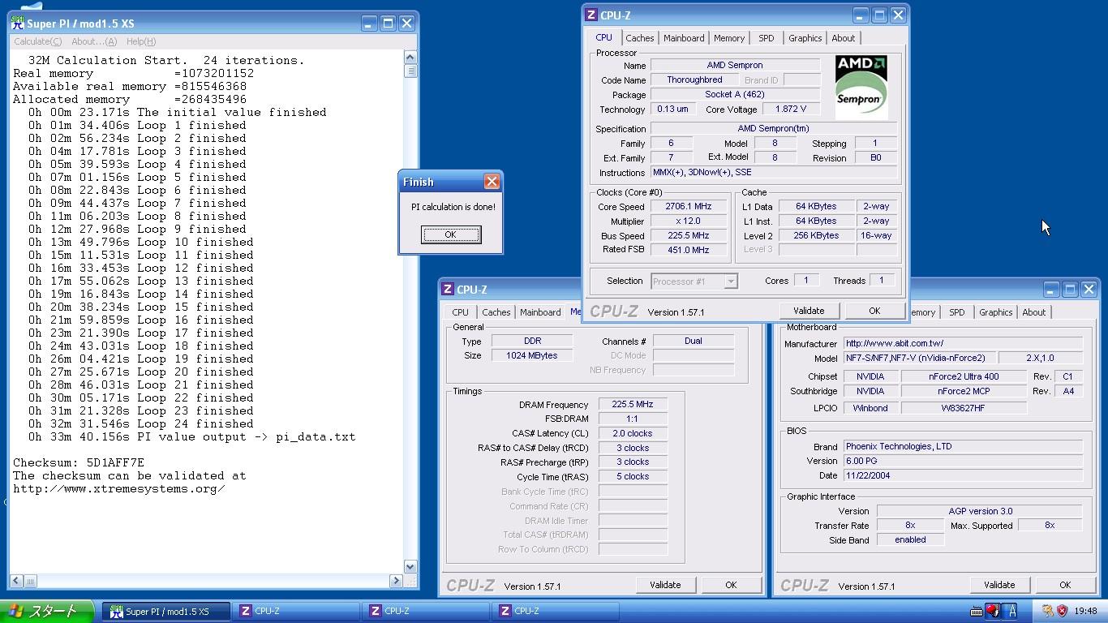Screen dimensions: 1108x623
Task: Click Validate in the front CPU-Z window
Action: (809, 311)
